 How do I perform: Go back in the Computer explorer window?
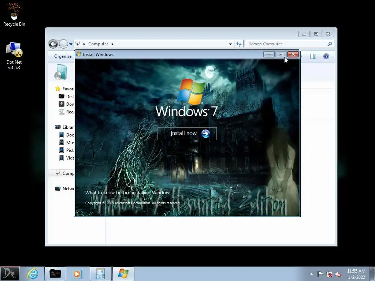[x=53, y=44]
